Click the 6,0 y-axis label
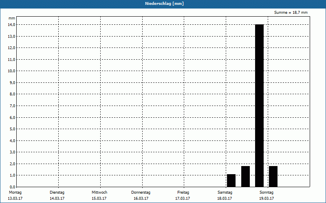 point(13,117)
